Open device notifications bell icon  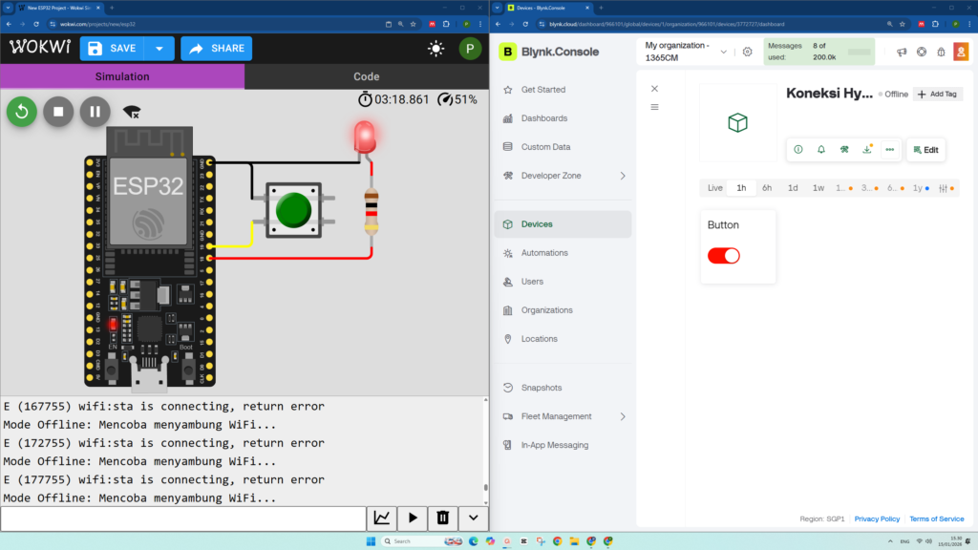click(x=820, y=150)
